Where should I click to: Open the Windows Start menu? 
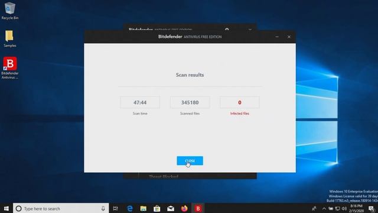click(x=6, y=208)
